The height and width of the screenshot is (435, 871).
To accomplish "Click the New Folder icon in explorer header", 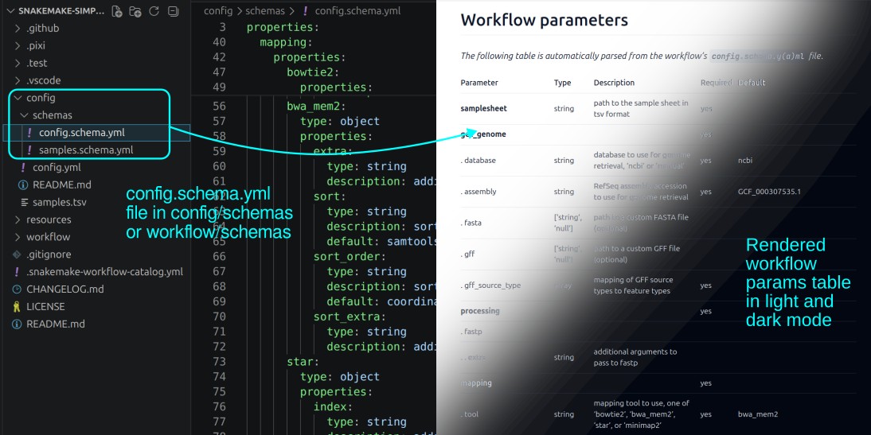I will pos(135,11).
